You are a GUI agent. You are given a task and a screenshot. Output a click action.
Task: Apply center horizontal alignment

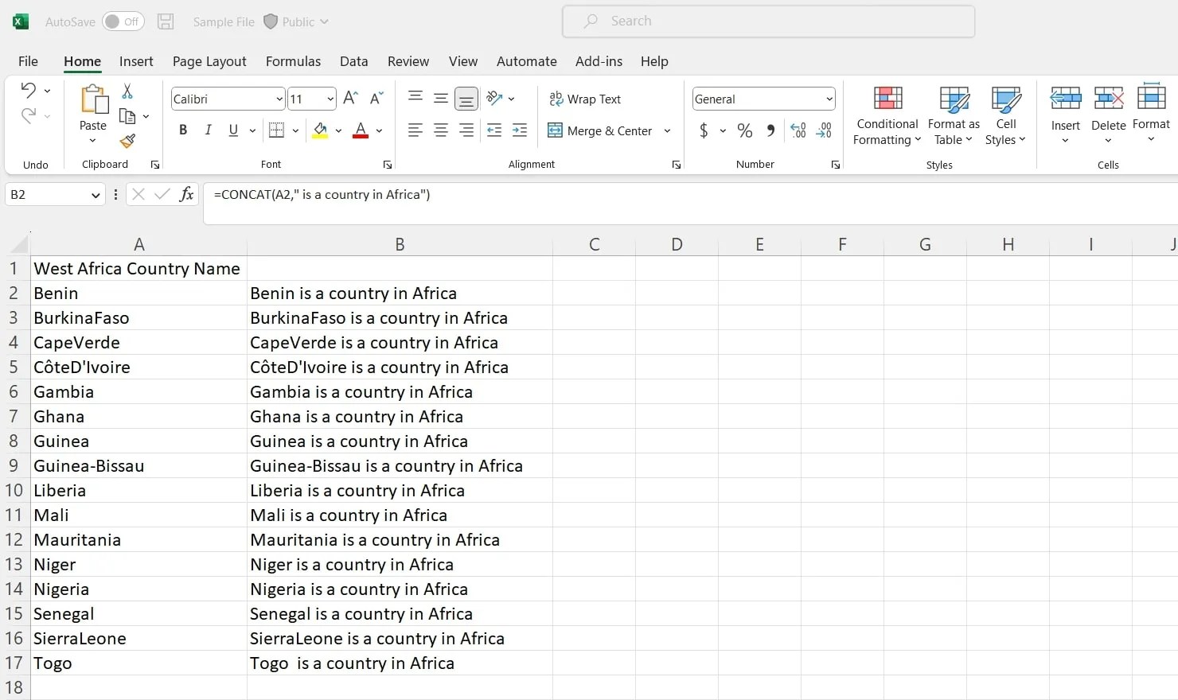pos(440,130)
